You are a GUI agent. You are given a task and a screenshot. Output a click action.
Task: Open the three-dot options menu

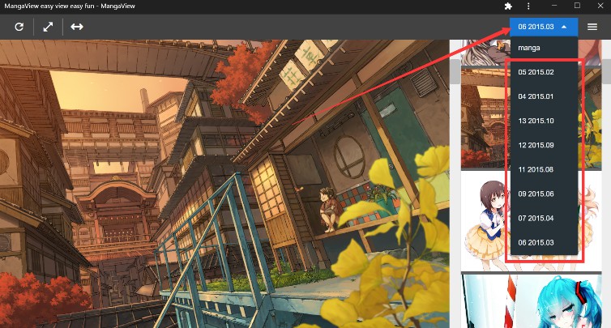[528, 6]
